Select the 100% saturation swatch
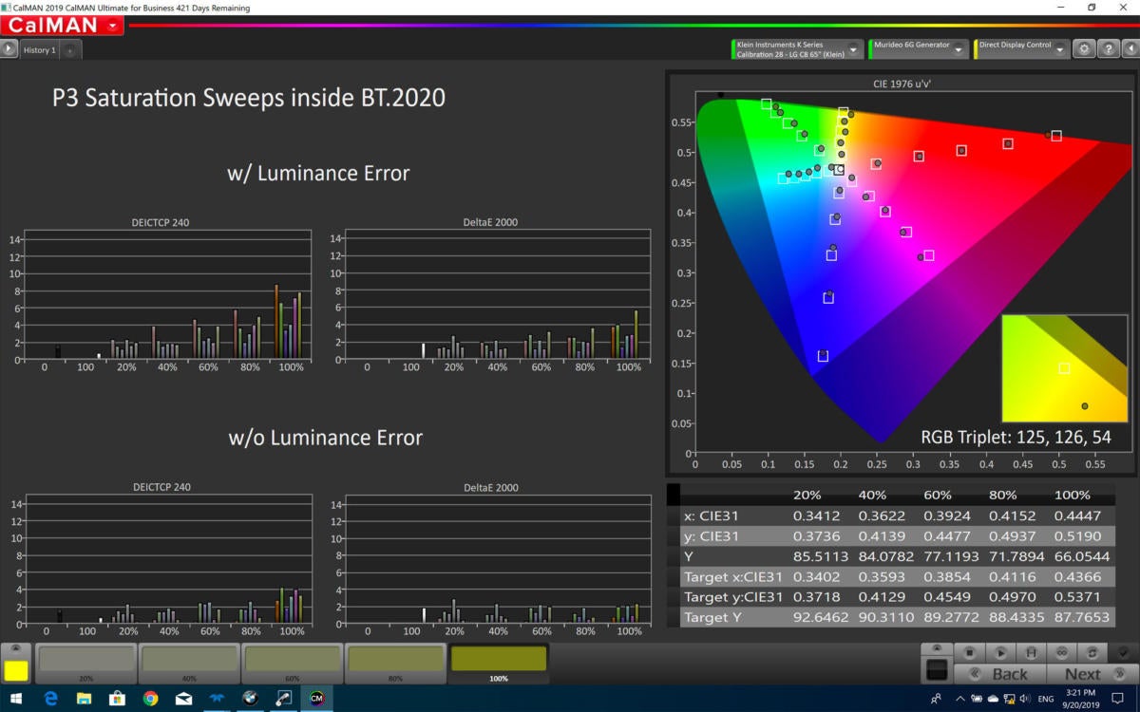Image resolution: width=1140 pixels, height=712 pixels. 498,664
